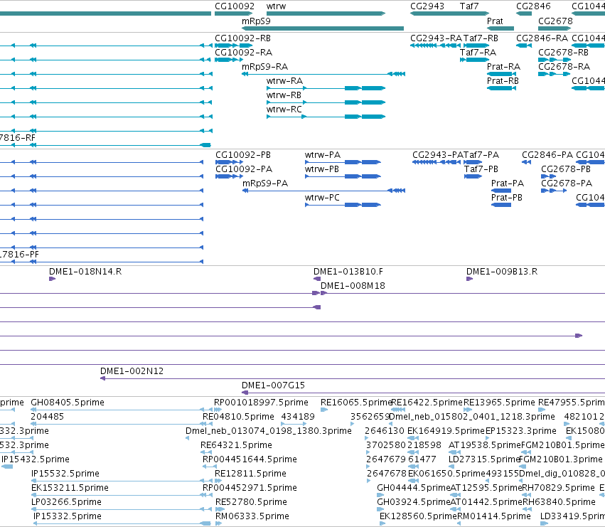
Task: Click EST IP15332.5prime
Action: 67,516
